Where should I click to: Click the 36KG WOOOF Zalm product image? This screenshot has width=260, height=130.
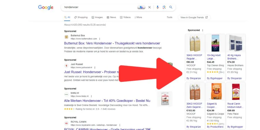[x=195, y=92]
